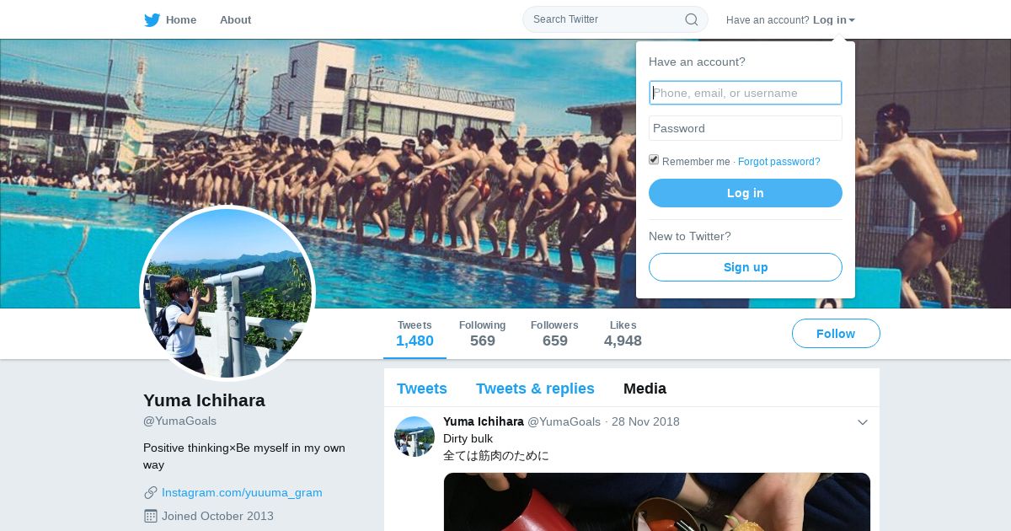
Task: Expand the tweet options chevron
Action: [x=863, y=422]
